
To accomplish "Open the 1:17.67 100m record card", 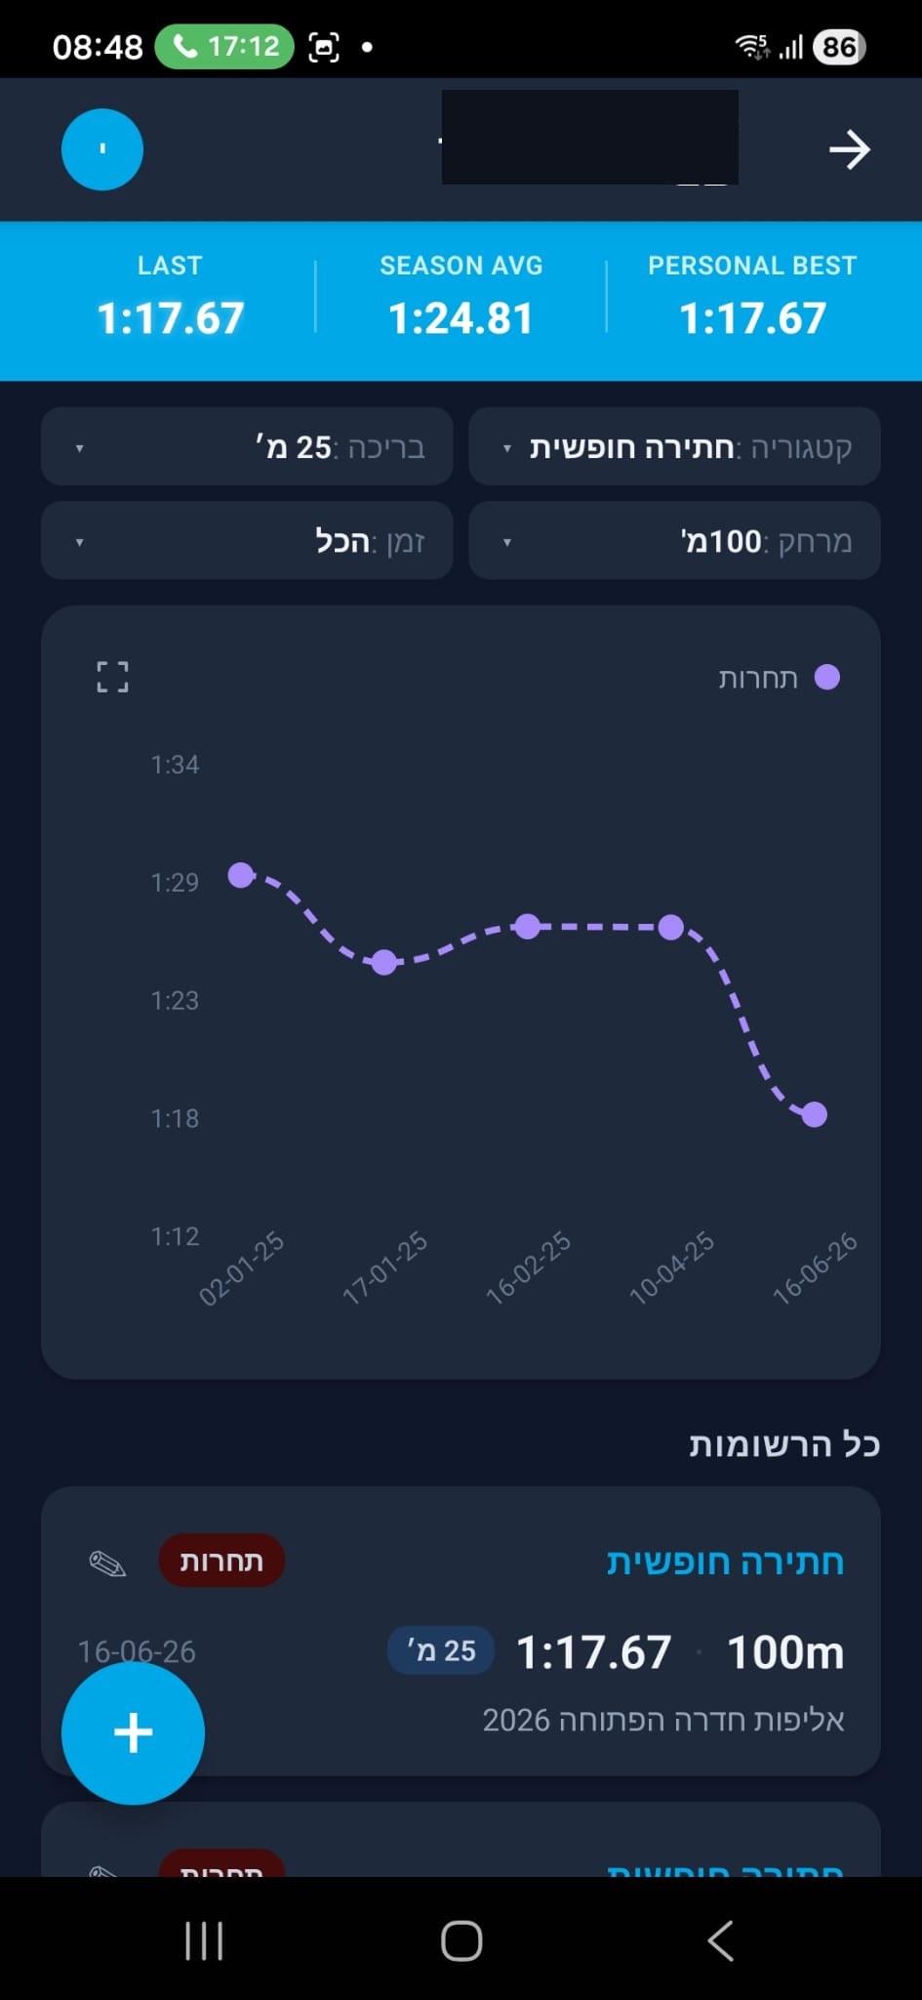I will click(x=461, y=1631).
